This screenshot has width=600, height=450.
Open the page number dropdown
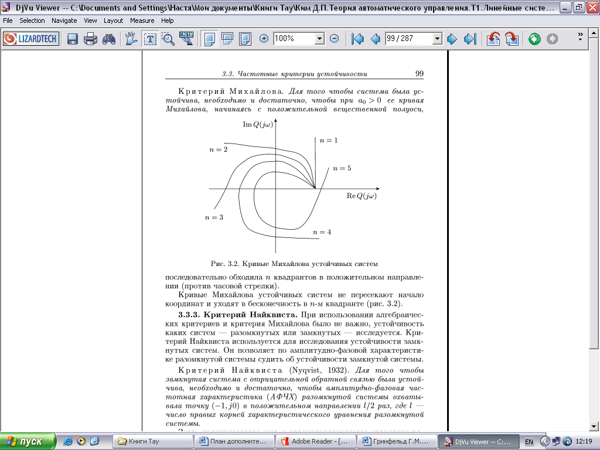pos(437,39)
